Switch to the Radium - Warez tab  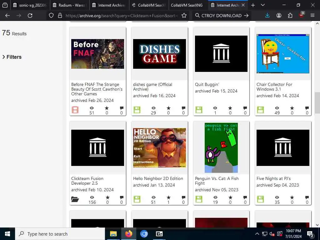[x=69, y=5]
